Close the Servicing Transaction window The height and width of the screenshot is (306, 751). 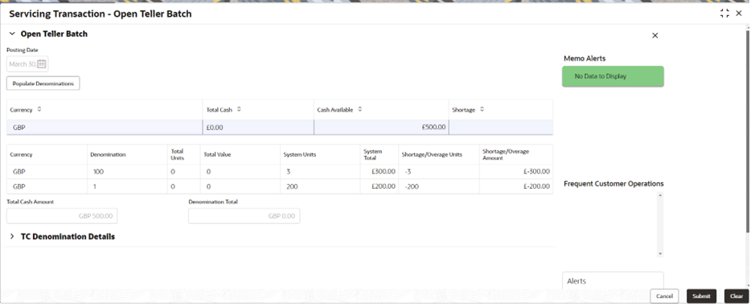[739, 14]
